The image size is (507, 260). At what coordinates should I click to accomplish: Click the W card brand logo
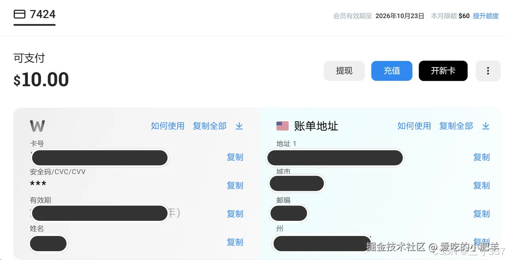coord(37,126)
